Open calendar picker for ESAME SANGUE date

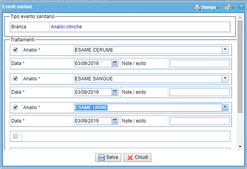coord(115,92)
